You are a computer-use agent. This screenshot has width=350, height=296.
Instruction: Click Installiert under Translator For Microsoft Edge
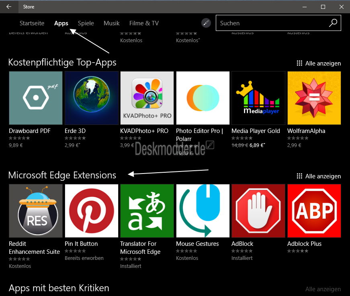pyautogui.click(x=131, y=266)
